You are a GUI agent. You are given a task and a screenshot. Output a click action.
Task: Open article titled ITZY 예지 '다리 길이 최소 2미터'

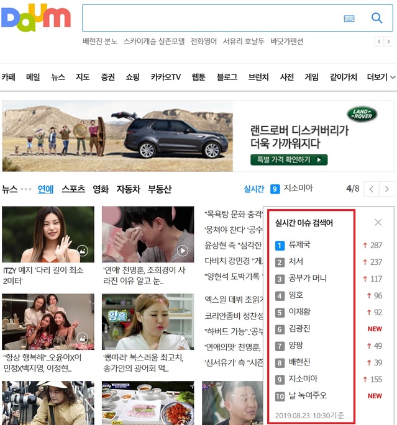[x=43, y=275]
